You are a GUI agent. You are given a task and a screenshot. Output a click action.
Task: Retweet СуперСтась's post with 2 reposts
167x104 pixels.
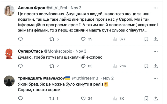pos(52,66)
